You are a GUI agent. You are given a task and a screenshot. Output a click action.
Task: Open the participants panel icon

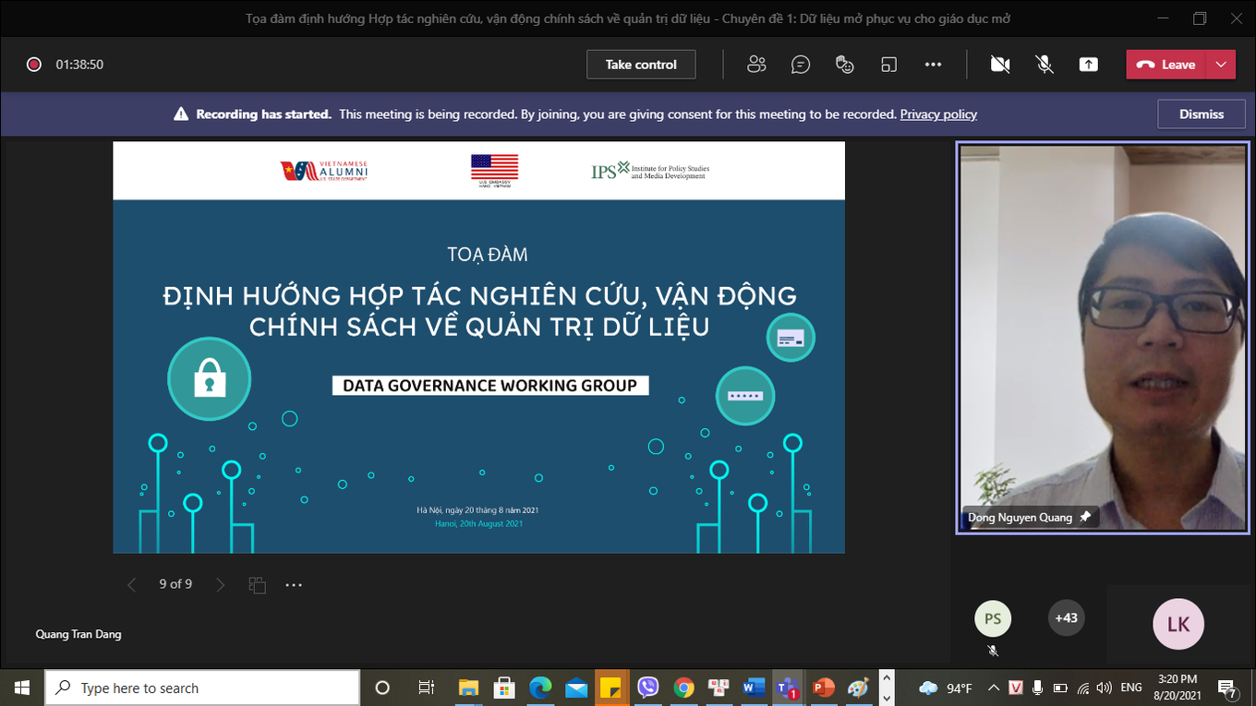[x=756, y=65]
